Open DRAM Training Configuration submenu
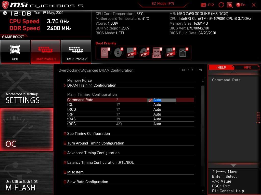This screenshot has width=261, height=195. tap(130, 85)
